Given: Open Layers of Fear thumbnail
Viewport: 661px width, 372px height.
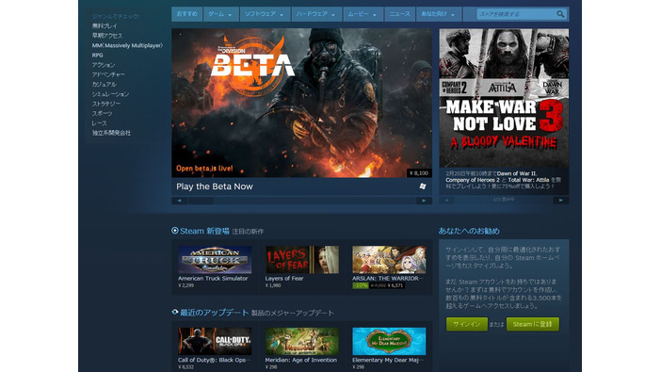Looking at the screenshot, I should coord(302,260).
